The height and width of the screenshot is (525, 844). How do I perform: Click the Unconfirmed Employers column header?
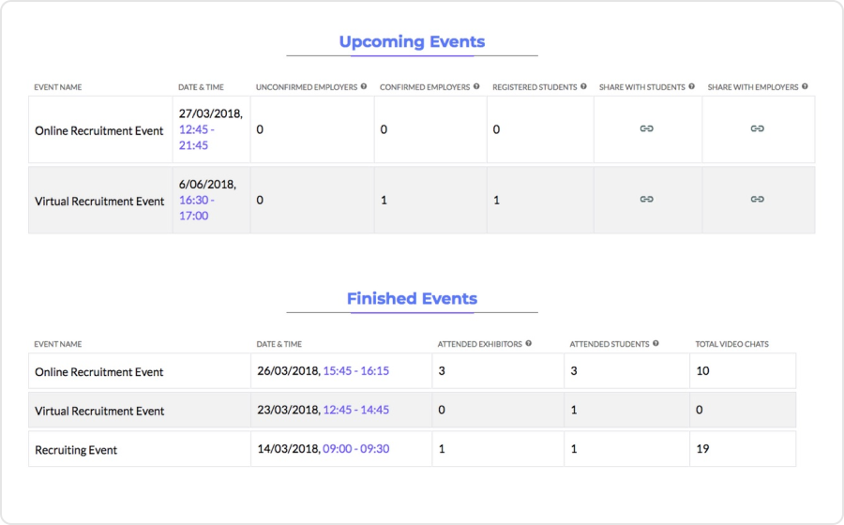pyautogui.click(x=307, y=87)
